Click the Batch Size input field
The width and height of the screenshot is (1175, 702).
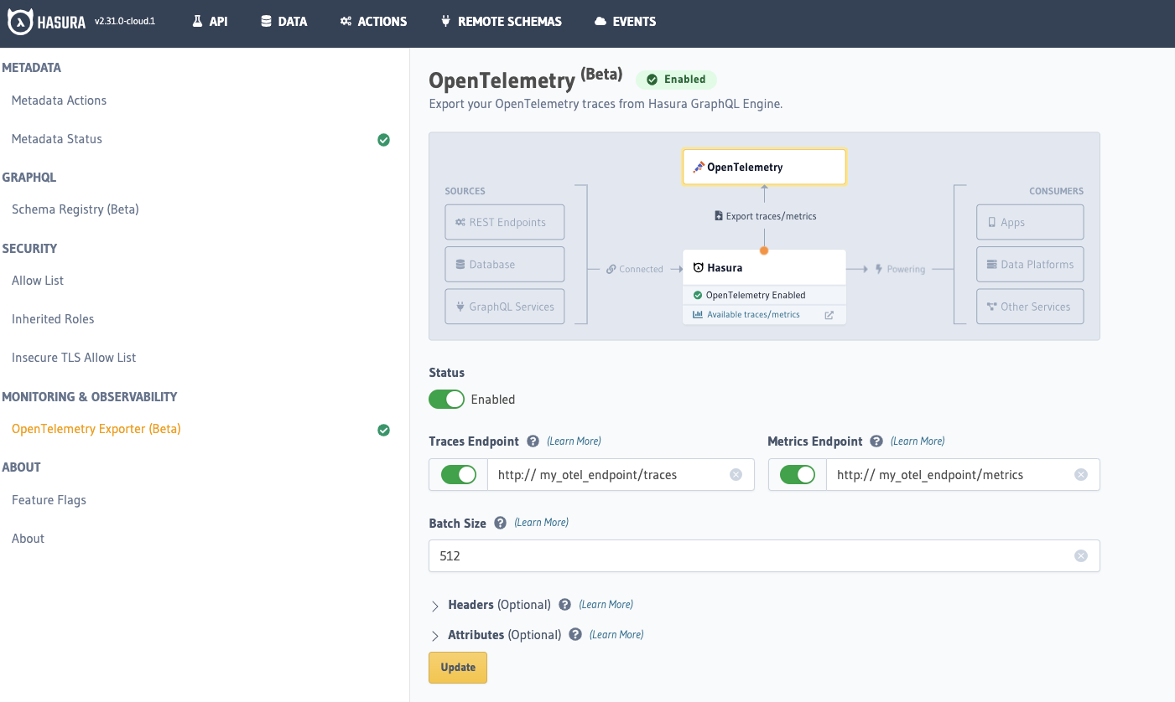(x=764, y=556)
